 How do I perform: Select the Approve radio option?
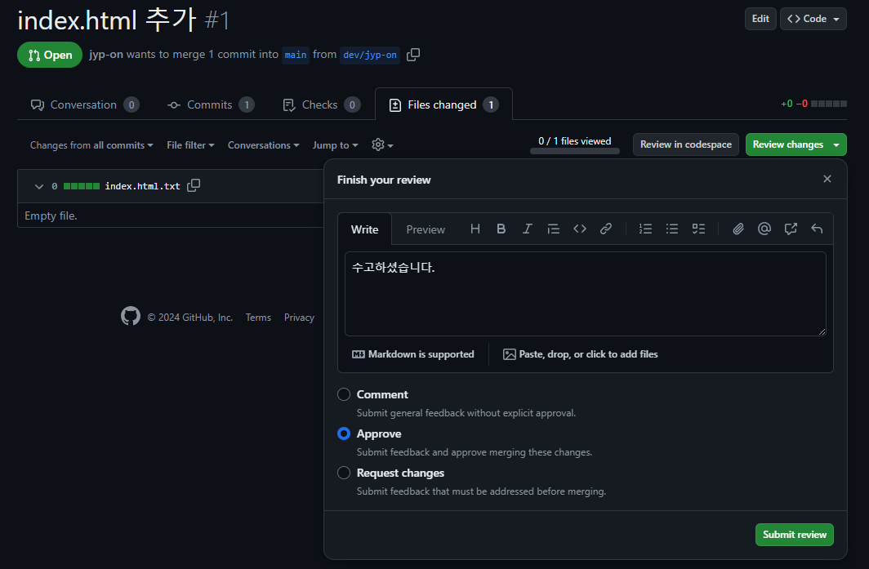coord(344,433)
